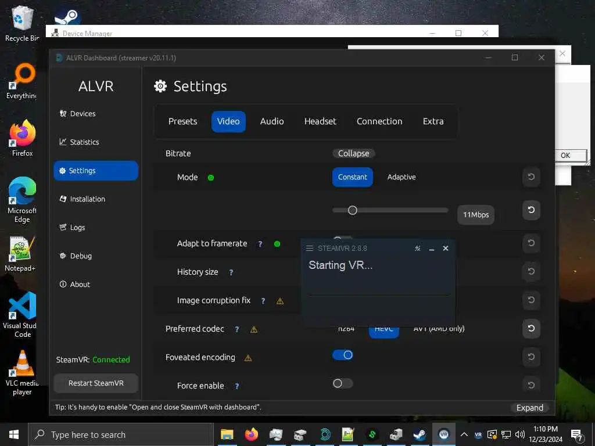
Task: Show help for History size
Action: point(231,272)
